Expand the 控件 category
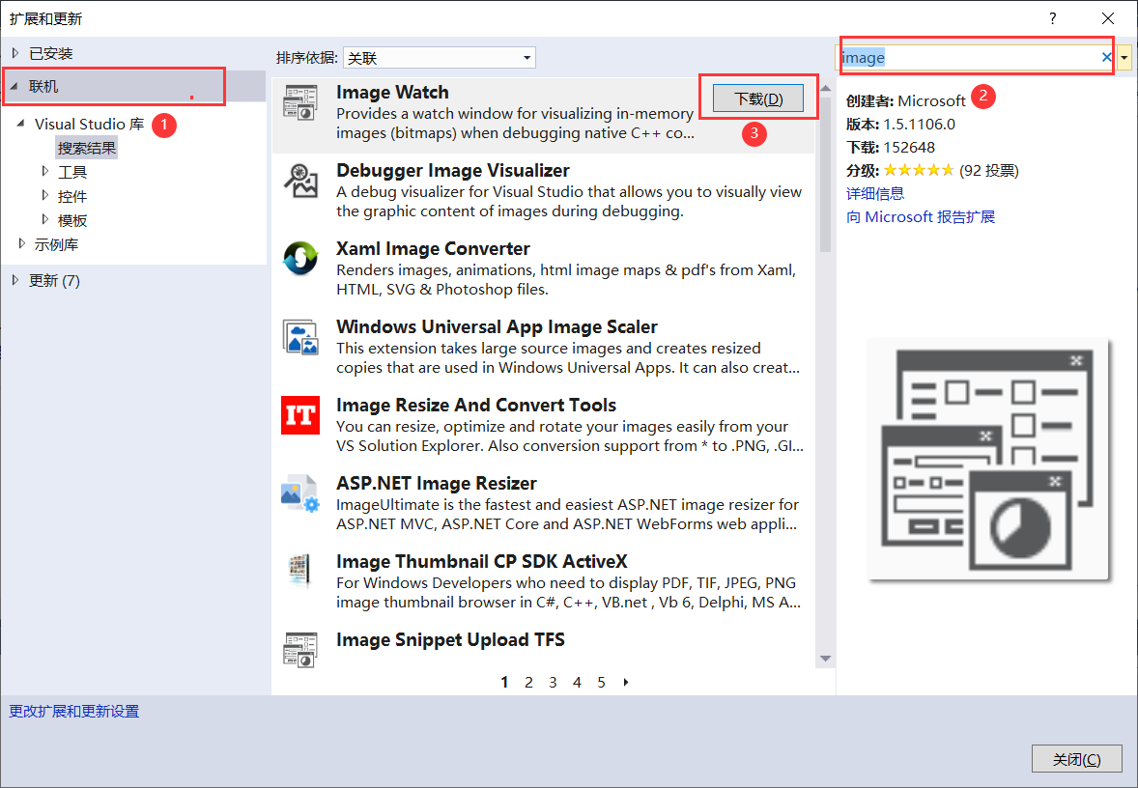Screen dimensions: 1138x788 pyautogui.click(x=45, y=195)
